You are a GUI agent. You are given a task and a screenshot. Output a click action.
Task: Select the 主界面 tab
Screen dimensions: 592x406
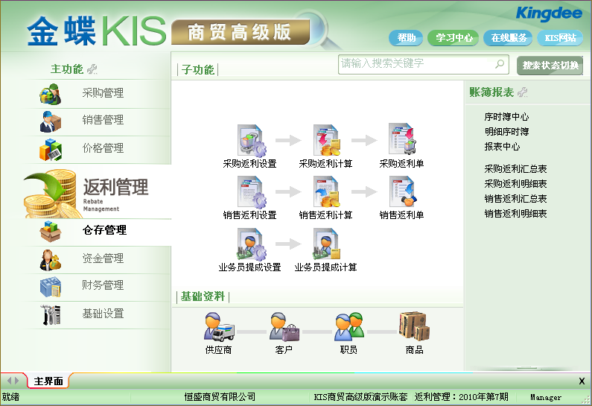(48, 381)
